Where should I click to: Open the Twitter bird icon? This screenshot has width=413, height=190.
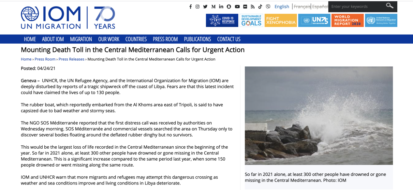(x=205, y=7)
